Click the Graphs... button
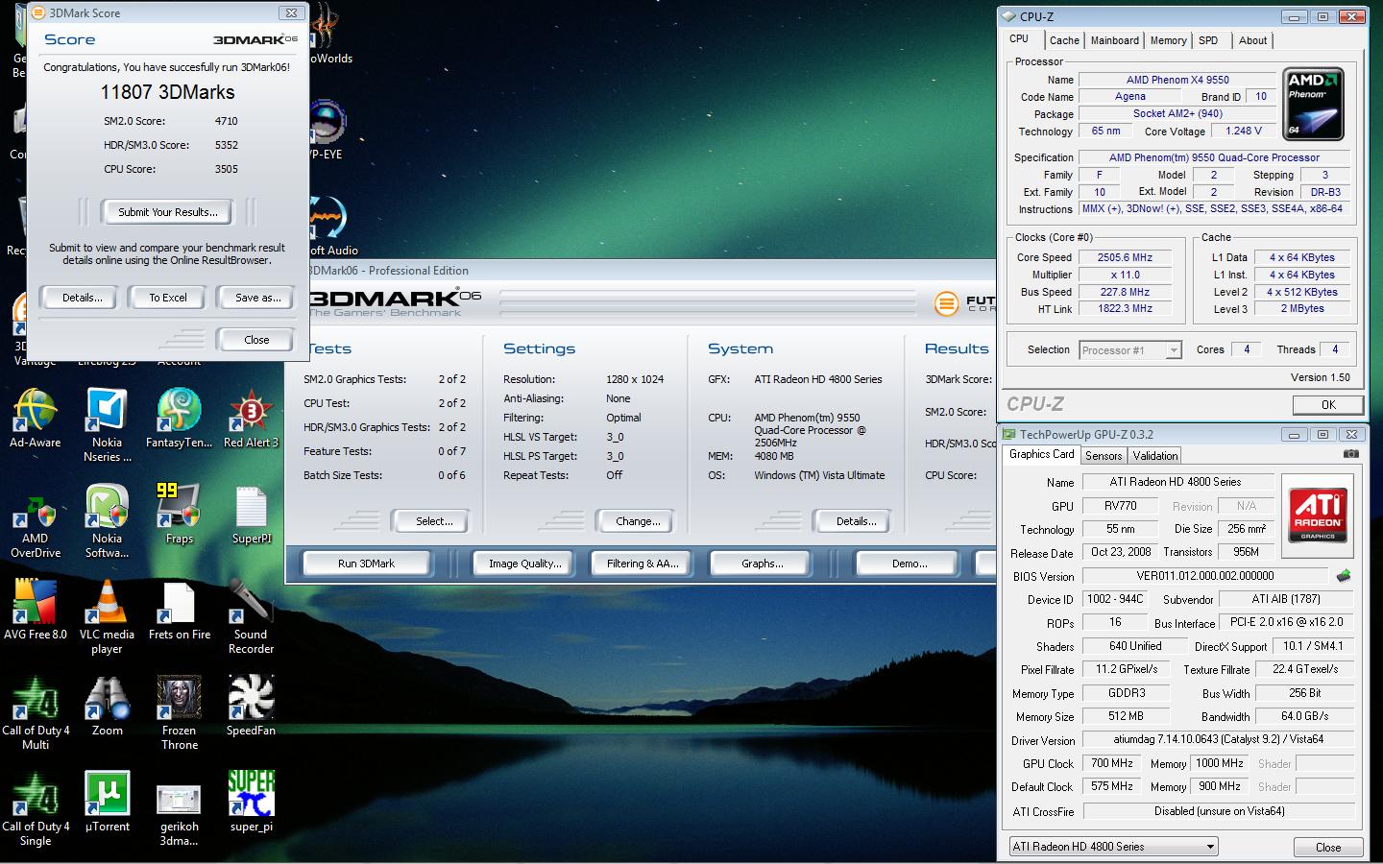 pyautogui.click(x=762, y=564)
